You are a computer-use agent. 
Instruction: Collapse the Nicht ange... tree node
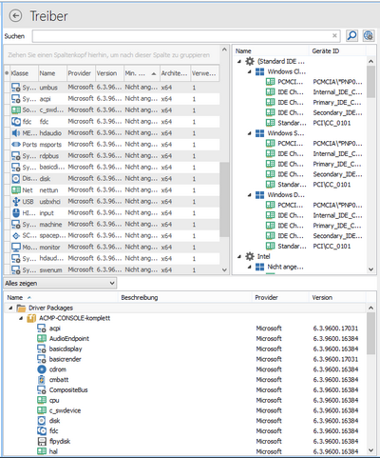pos(250,268)
